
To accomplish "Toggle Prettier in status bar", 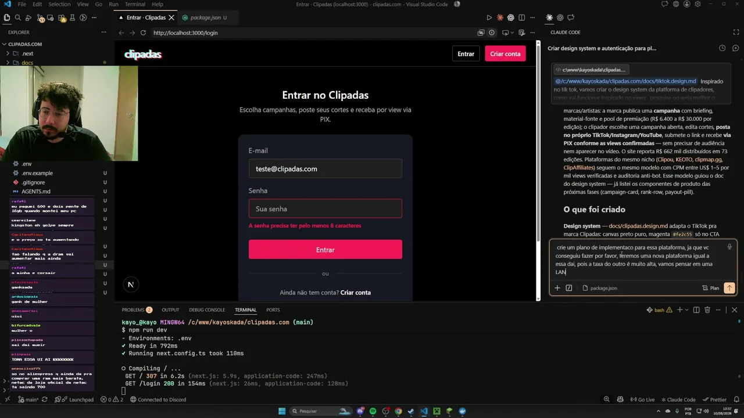I will click(x=714, y=399).
